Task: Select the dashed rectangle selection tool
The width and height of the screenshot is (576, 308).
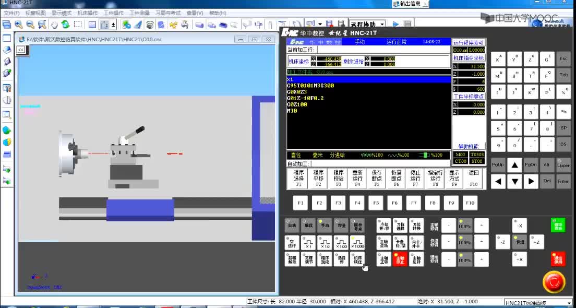Action: [x=78, y=25]
